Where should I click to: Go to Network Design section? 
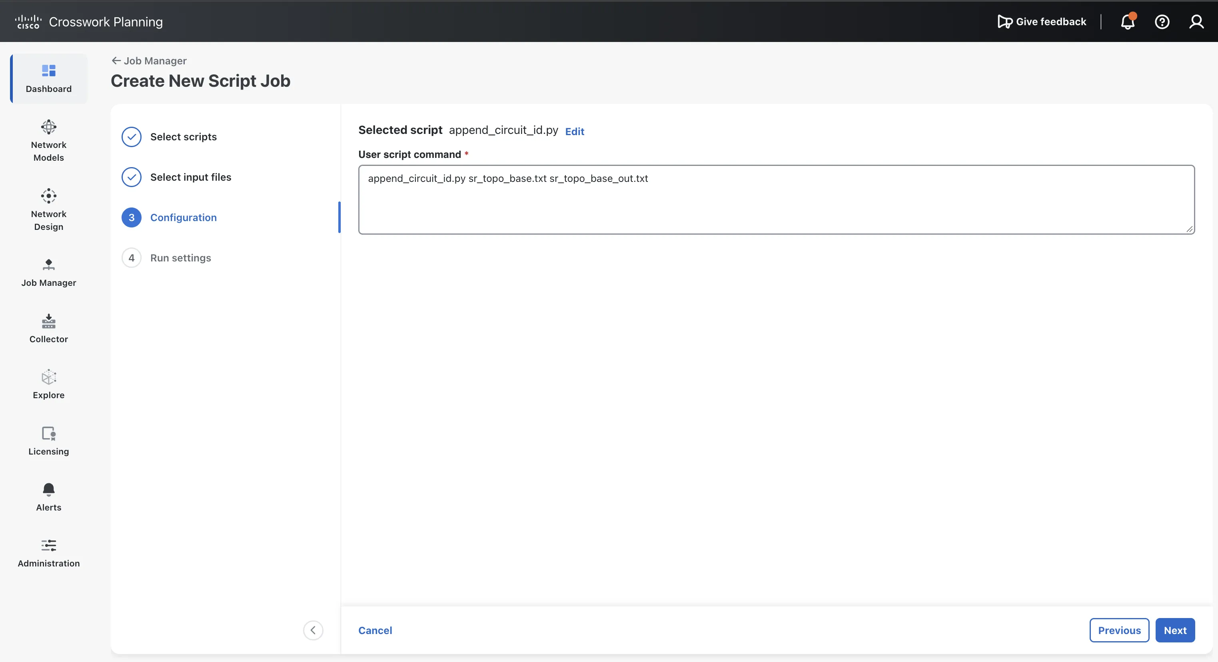click(49, 209)
